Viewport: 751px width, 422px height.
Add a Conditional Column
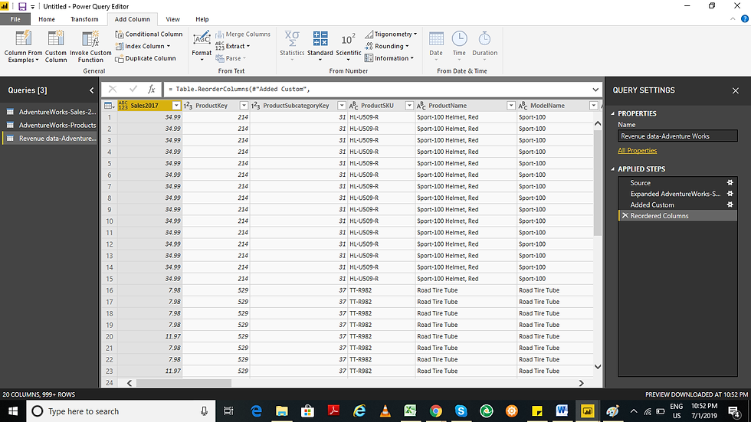click(x=149, y=34)
